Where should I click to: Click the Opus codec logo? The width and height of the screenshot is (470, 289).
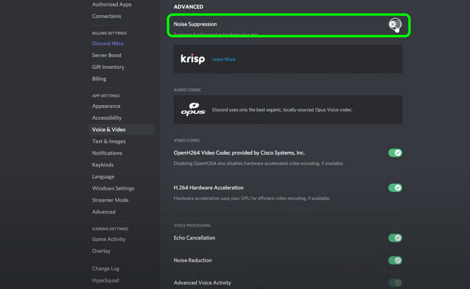193,109
